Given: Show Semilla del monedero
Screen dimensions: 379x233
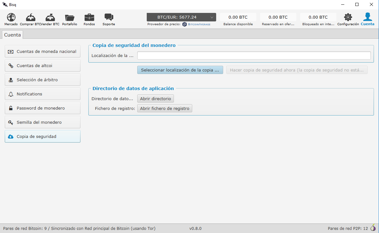Looking at the screenshot, I should tap(43, 122).
